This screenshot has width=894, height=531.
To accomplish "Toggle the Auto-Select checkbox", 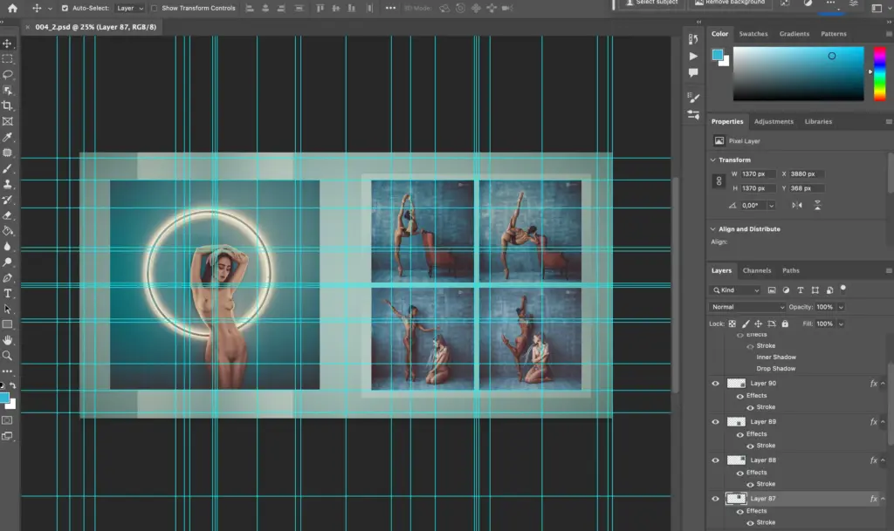I will click(x=65, y=8).
